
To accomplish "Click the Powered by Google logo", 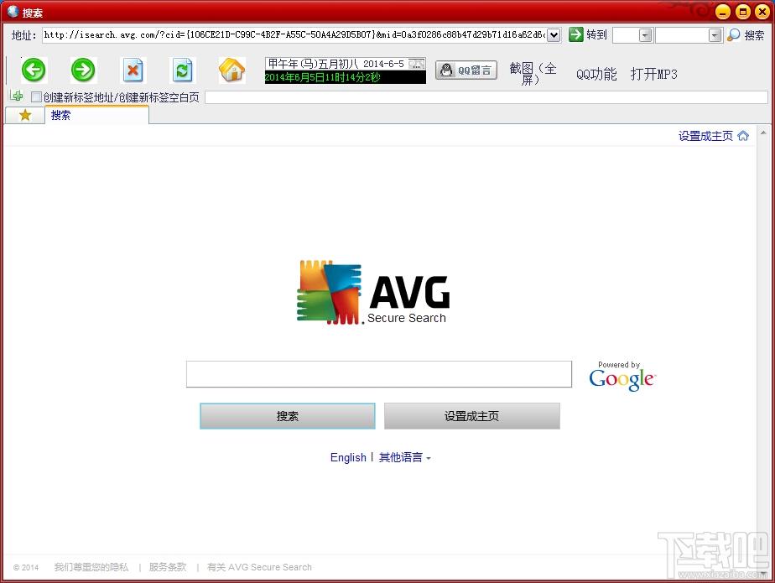I will pyautogui.click(x=622, y=377).
